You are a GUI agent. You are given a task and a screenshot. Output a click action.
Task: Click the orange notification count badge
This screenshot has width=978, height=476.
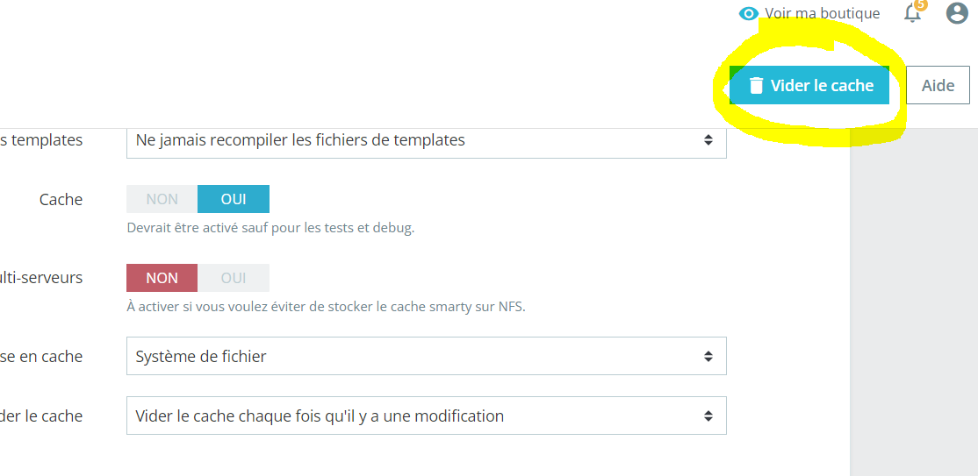tap(920, 5)
